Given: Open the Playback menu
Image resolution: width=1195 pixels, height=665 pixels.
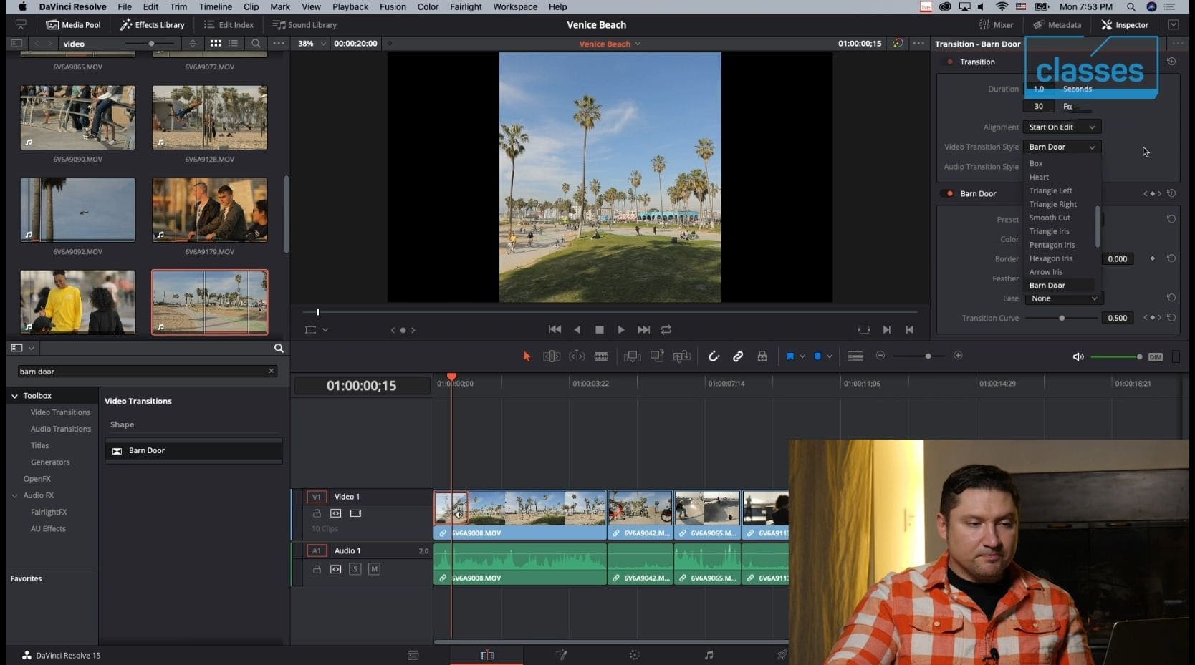Looking at the screenshot, I should 350,7.
